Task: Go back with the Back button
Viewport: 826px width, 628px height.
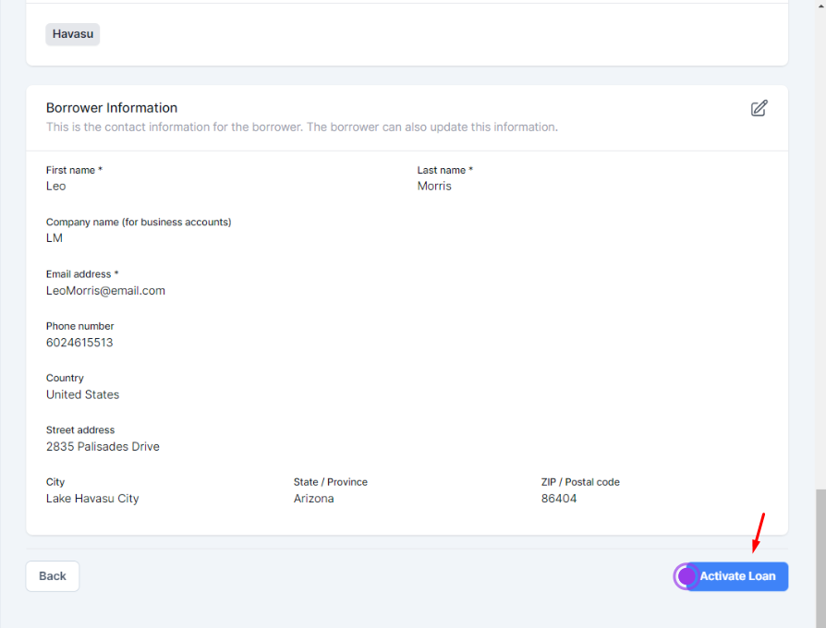Action: tap(53, 576)
